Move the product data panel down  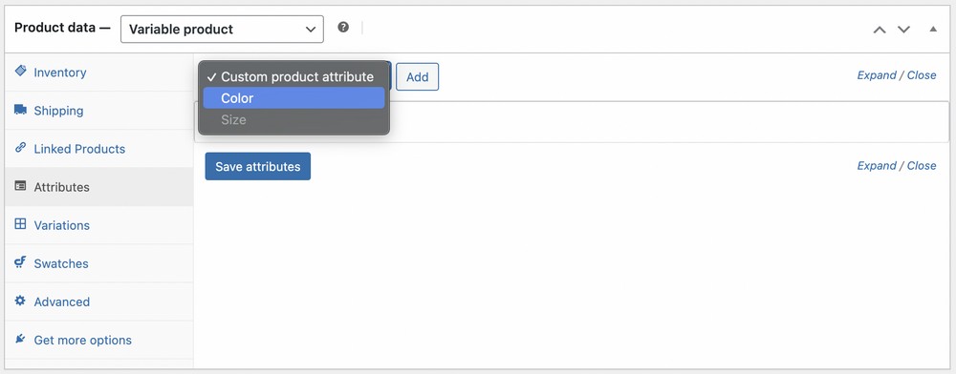click(903, 30)
